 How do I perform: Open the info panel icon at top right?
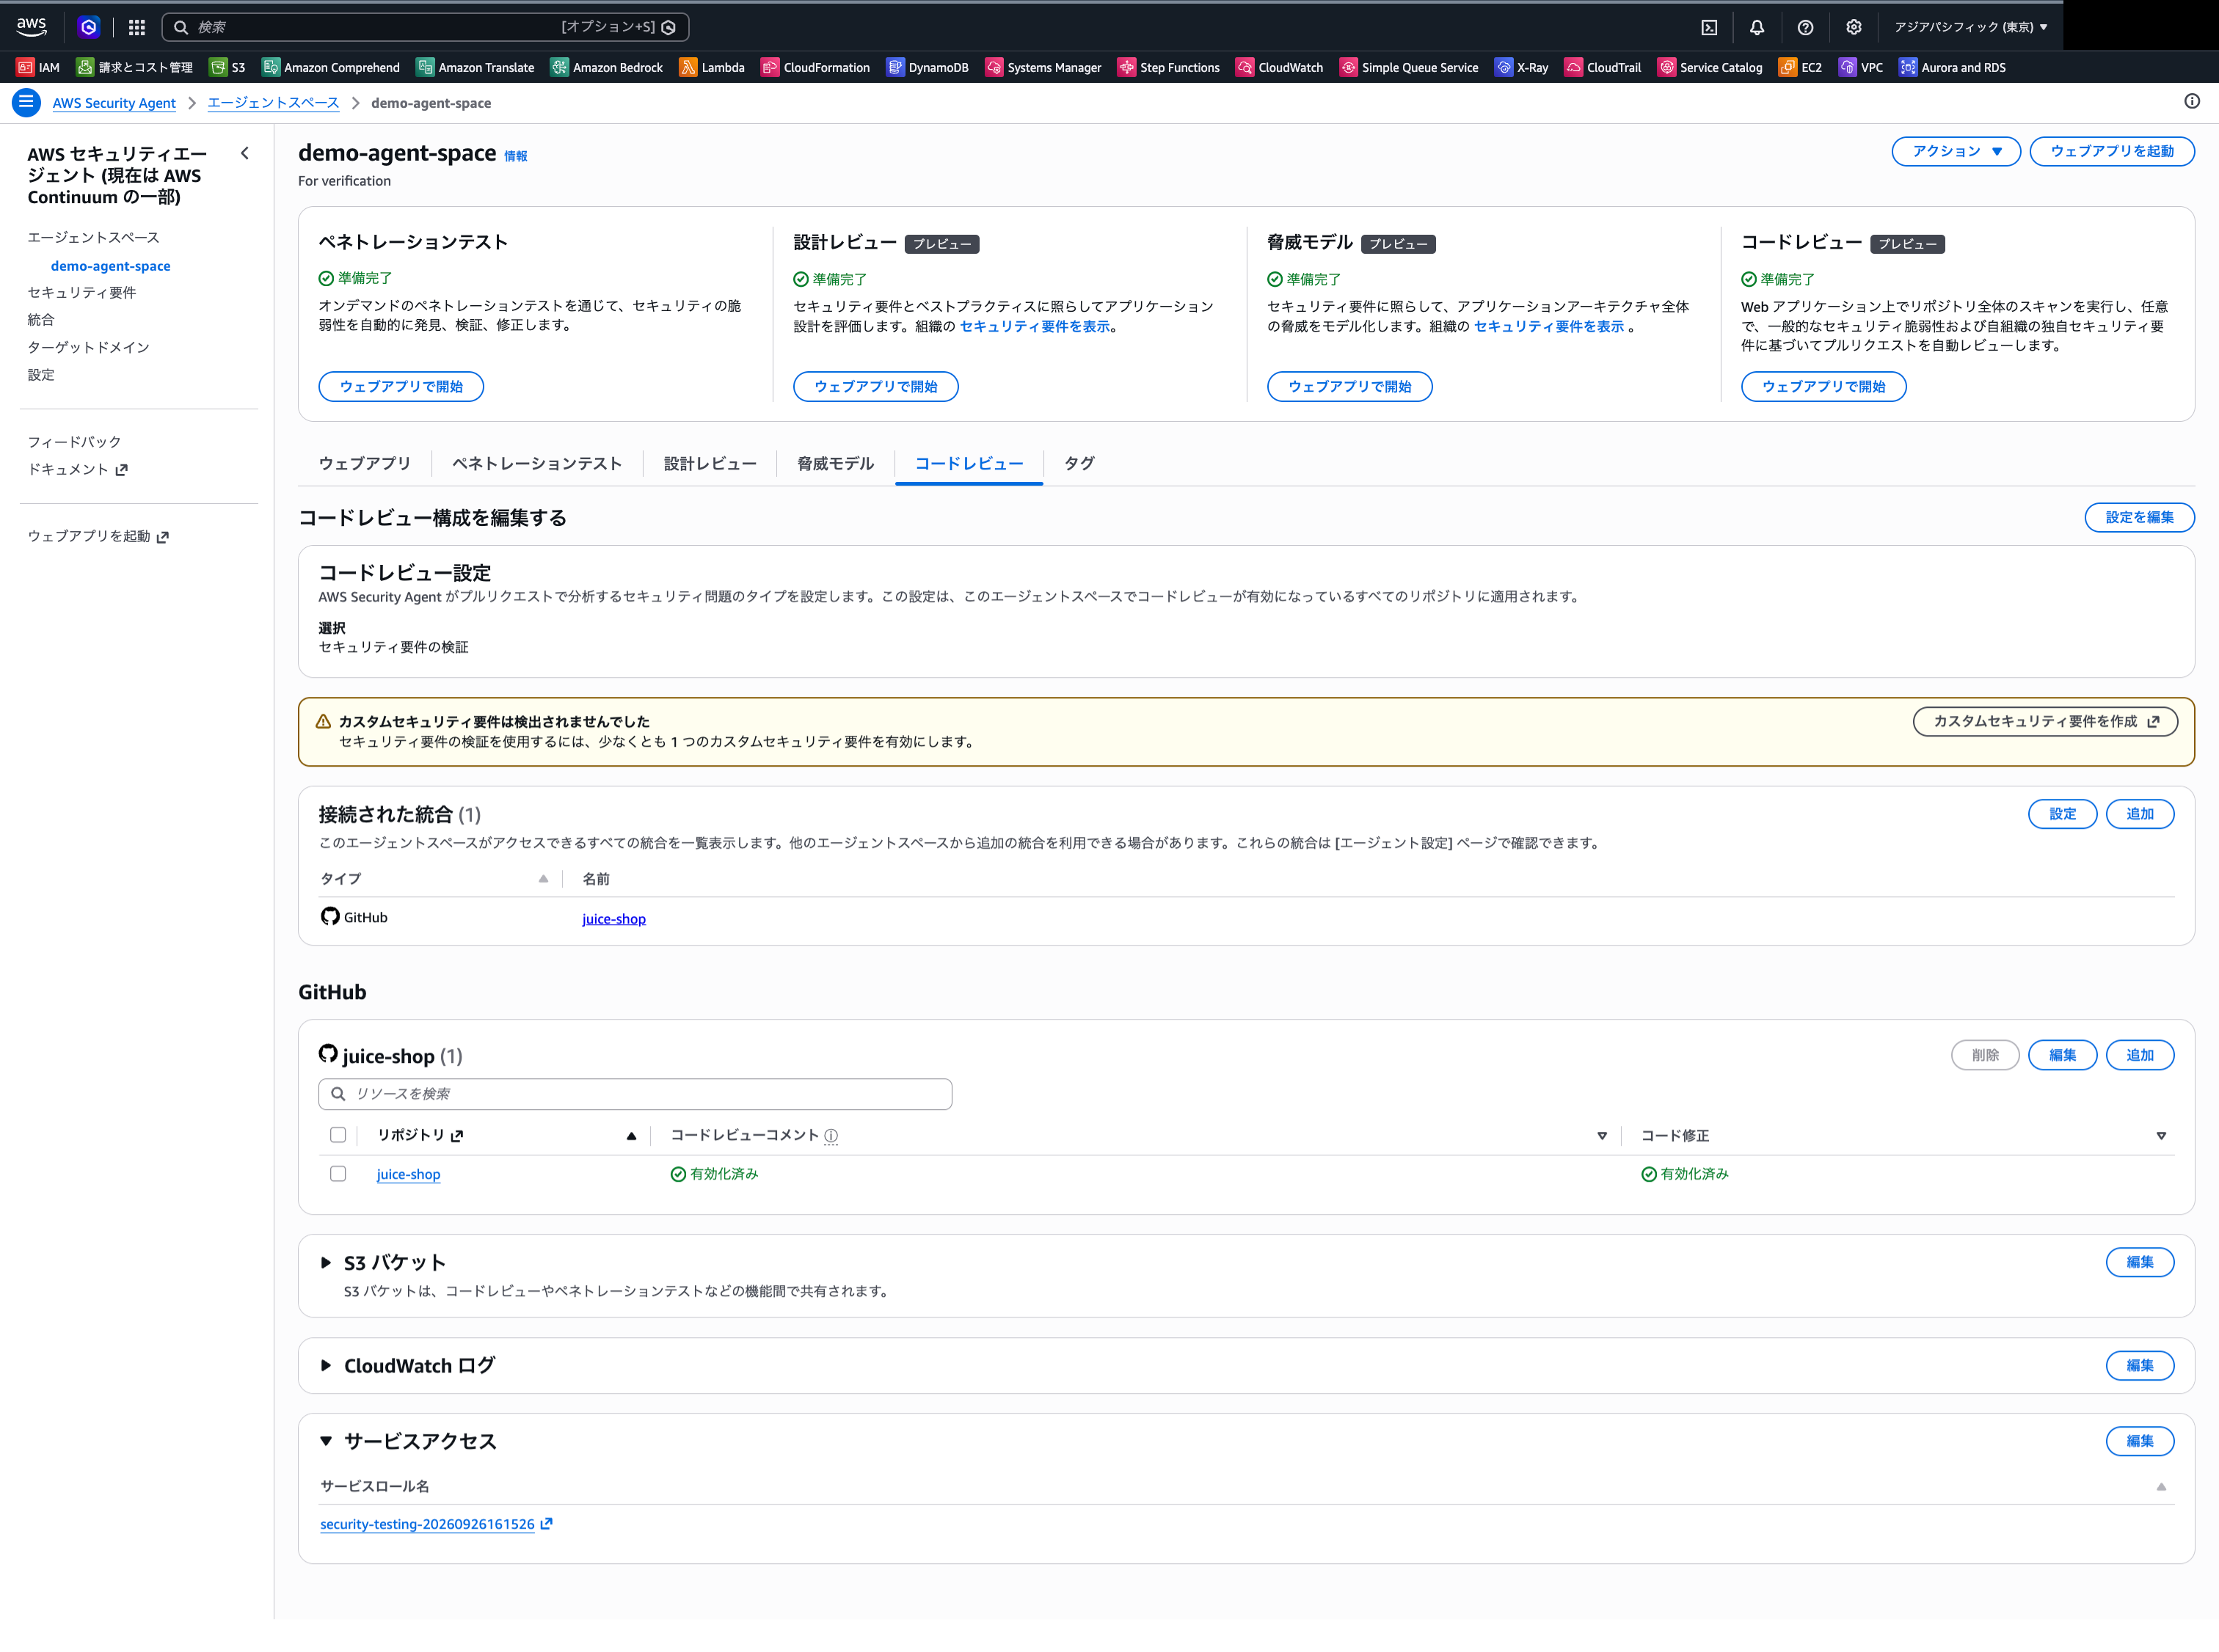click(2191, 101)
